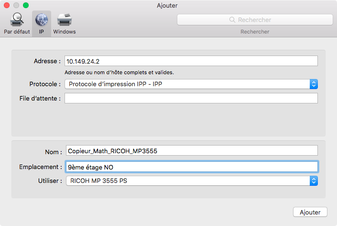337x226 pixels.
Task: Click the Nom label
Action: point(54,152)
